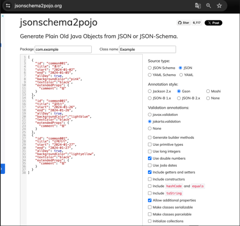240x226 pixels.
Task: Enable Make classes parcelable
Action: [x=150, y=214]
